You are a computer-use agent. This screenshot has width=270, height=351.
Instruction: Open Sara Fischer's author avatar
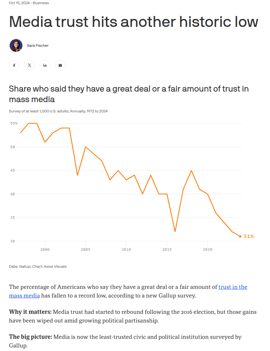point(16,45)
